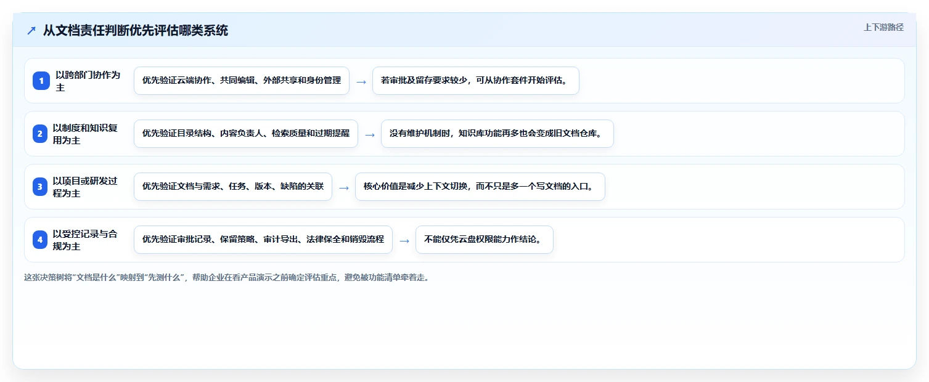
Task: Click the box 核心价值是减少上下文切换
Action: (480, 187)
